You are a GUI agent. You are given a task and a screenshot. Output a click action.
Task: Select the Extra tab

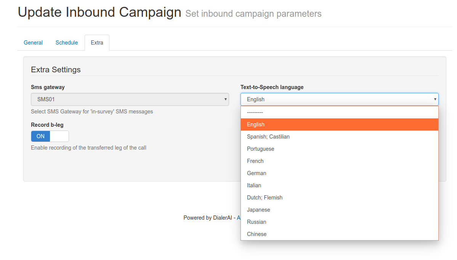pos(97,43)
